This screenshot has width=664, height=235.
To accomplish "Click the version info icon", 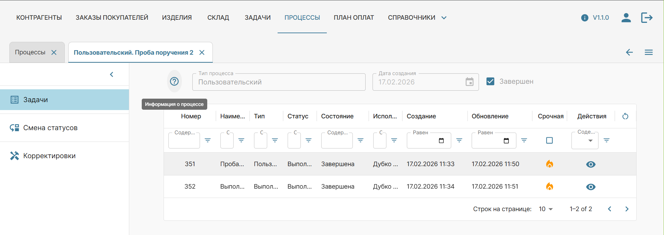I will coord(585,18).
